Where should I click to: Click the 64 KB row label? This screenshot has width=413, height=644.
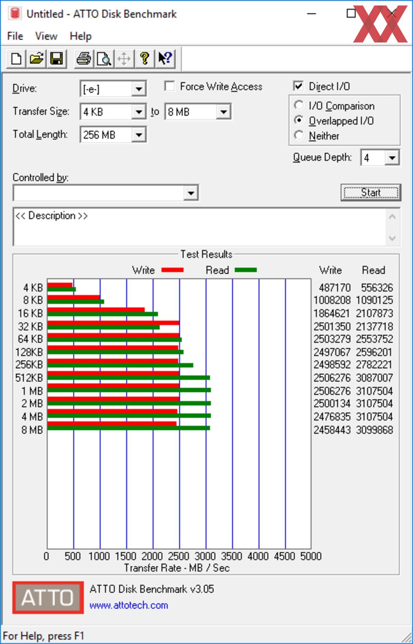point(30,339)
